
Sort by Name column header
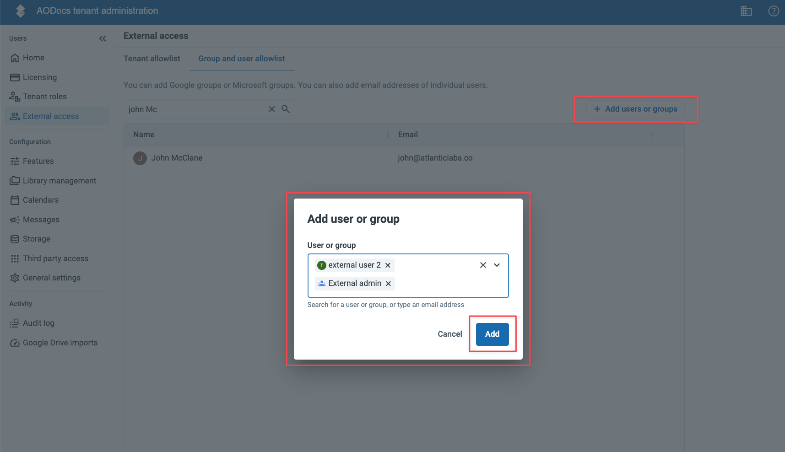(144, 135)
